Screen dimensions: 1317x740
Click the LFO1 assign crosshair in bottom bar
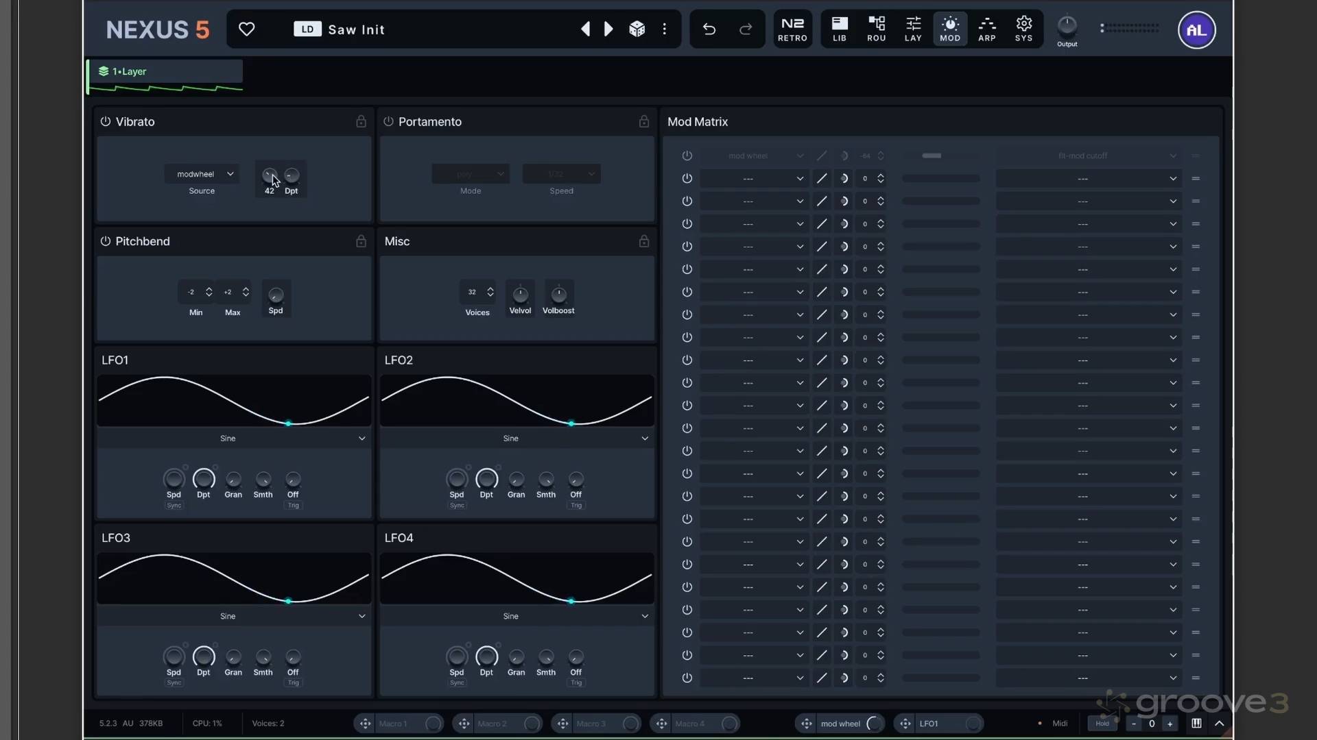[x=905, y=724]
